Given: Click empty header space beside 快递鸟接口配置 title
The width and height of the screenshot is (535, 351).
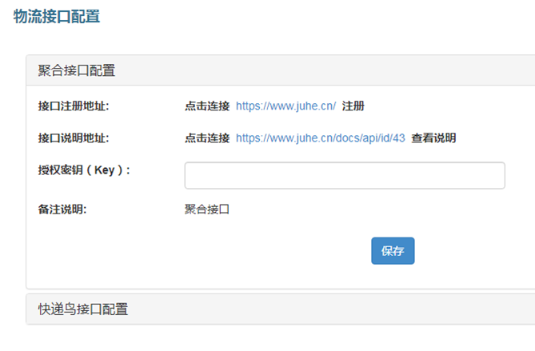Looking at the screenshot, I should pyautogui.click(x=331, y=309).
